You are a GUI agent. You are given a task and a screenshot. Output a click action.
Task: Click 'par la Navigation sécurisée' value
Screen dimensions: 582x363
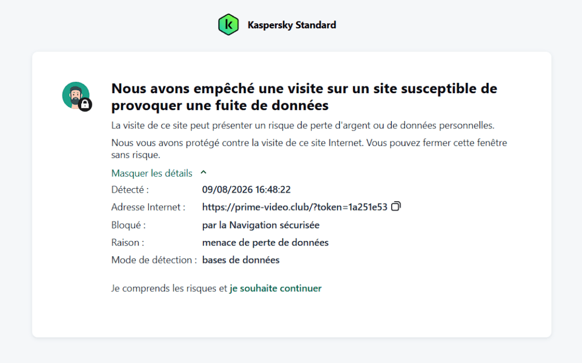[260, 225]
